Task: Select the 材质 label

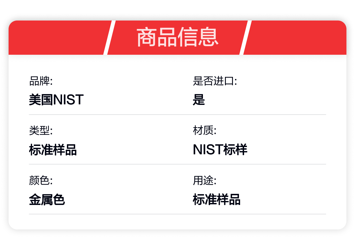Action: (204, 131)
